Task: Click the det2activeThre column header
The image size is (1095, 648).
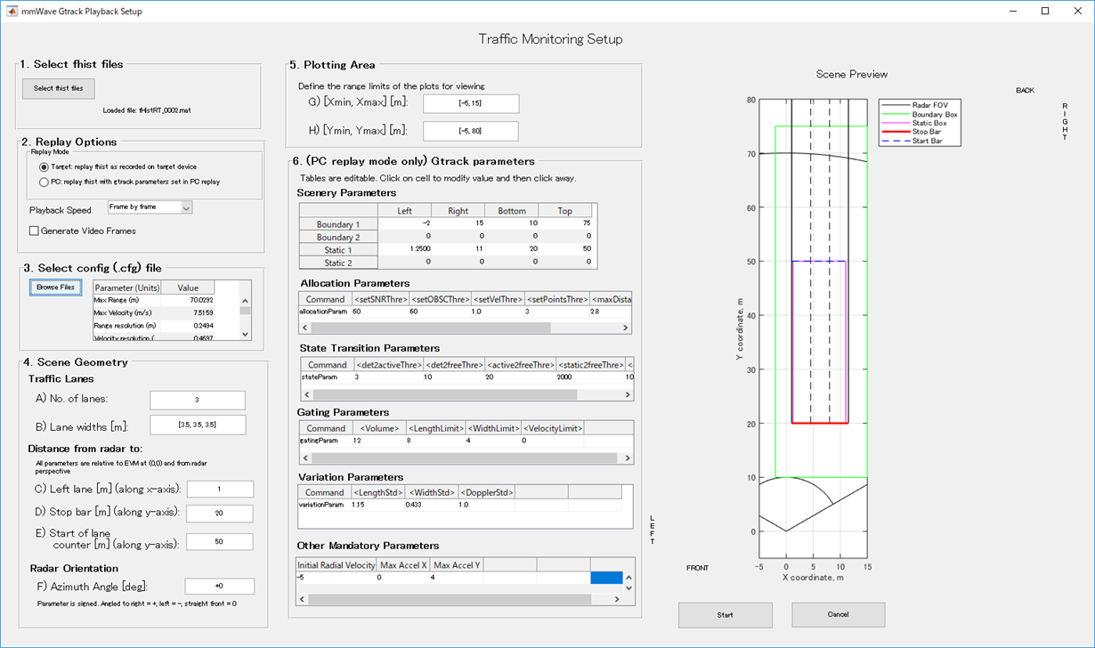Action: pos(388,364)
